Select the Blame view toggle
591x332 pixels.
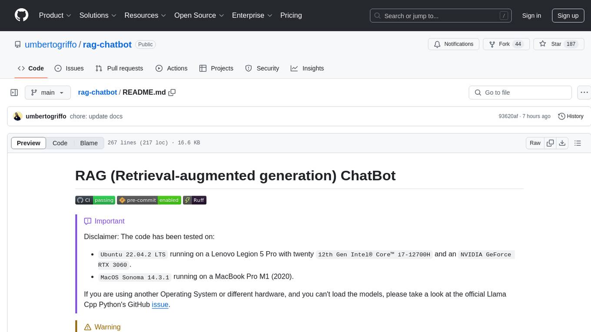click(x=89, y=143)
